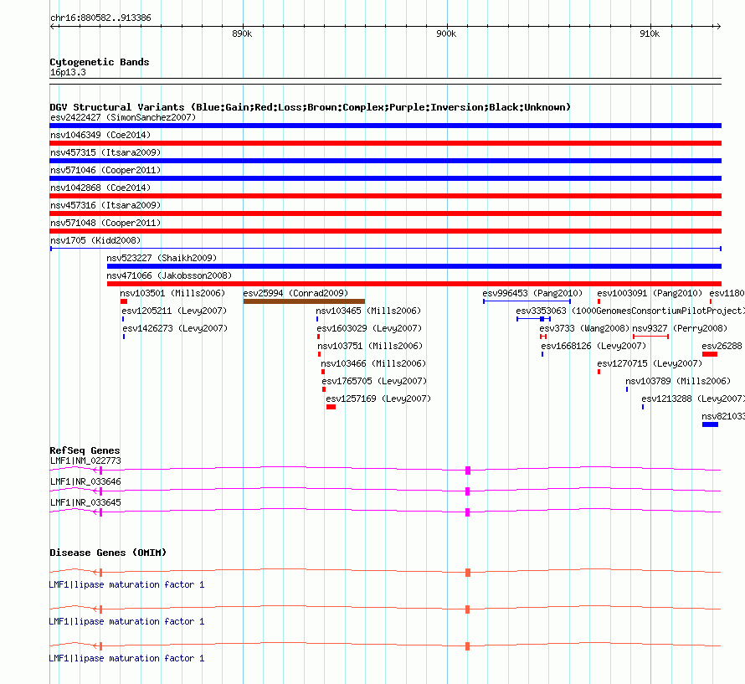Select the nsv103501 (Mills2006) red marker
This screenshot has width=745, height=684.
pos(124,301)
